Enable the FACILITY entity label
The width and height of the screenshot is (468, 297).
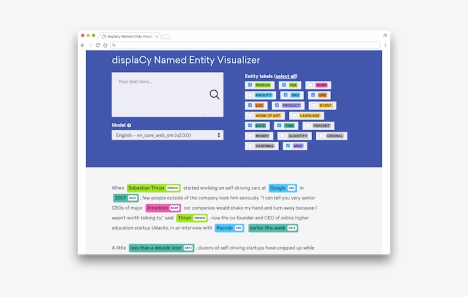250,95
